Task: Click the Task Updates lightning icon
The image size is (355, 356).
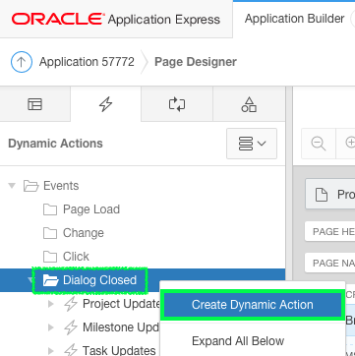Action: click(x=71, y=350)
